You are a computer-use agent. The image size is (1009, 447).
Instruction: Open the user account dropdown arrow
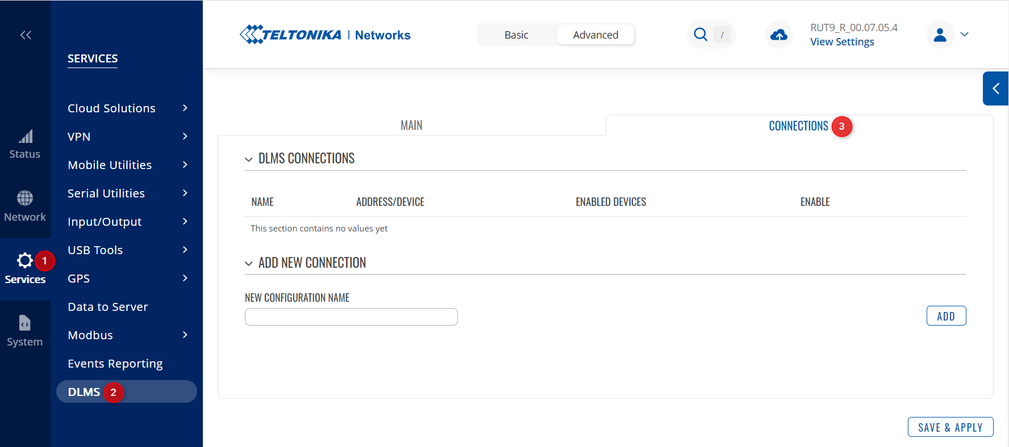[x=964, y=35]
